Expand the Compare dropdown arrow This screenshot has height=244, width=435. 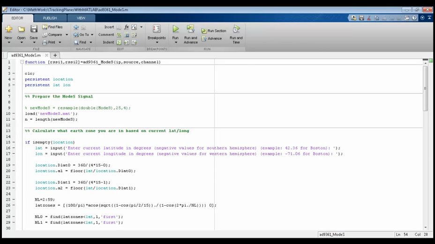pyautogui.click(x=67, y=35)
